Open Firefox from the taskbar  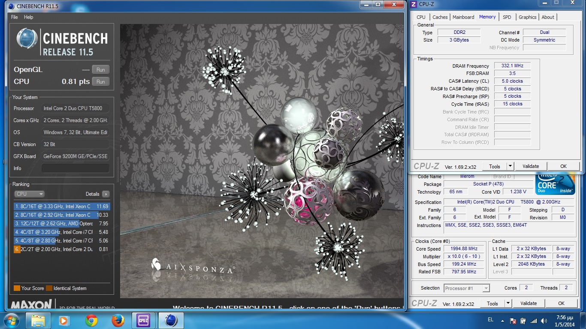coord(118,320)
